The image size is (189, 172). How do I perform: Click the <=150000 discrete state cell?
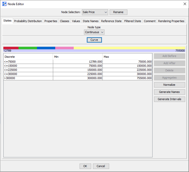(x=28, y=66)
